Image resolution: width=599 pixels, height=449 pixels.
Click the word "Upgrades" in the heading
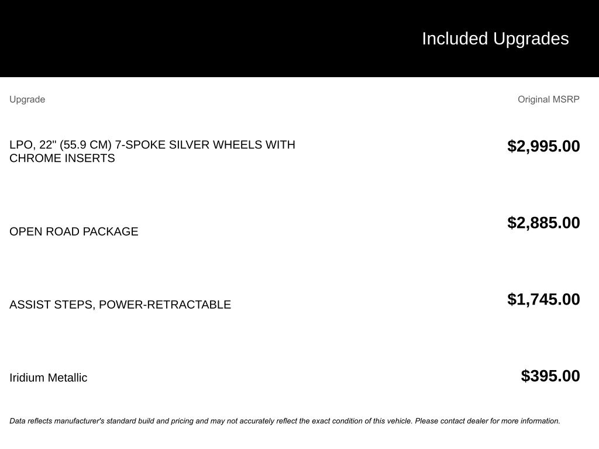(531, 39)
